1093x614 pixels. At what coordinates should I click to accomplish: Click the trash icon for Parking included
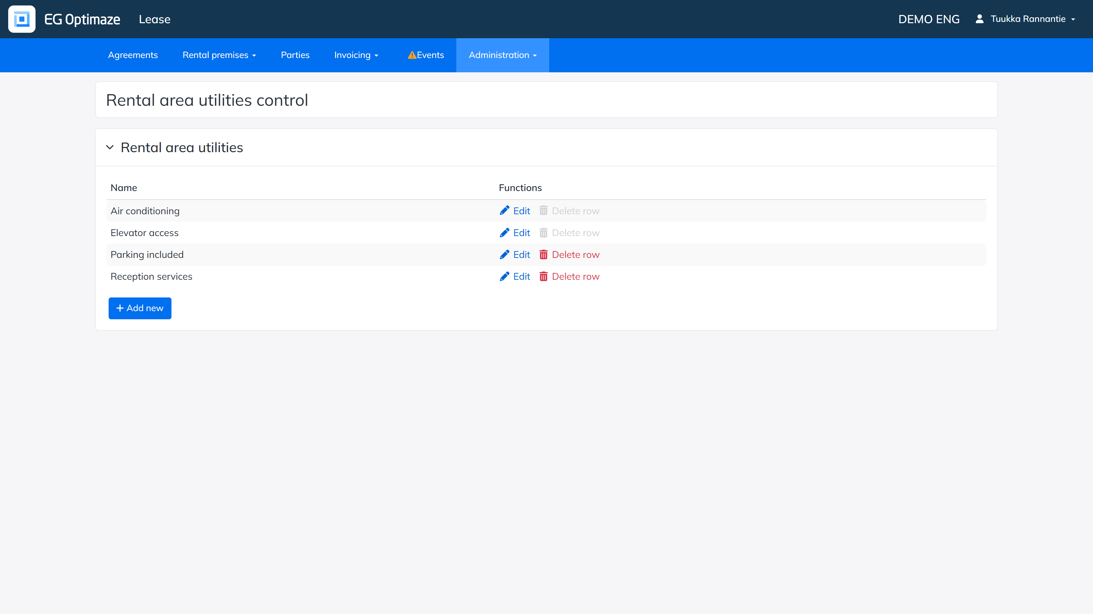[x=543, y=254]
